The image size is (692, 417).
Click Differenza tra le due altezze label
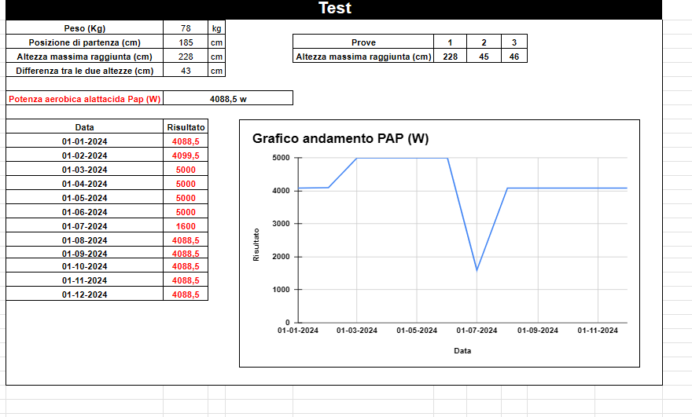[x=84, y=70]
